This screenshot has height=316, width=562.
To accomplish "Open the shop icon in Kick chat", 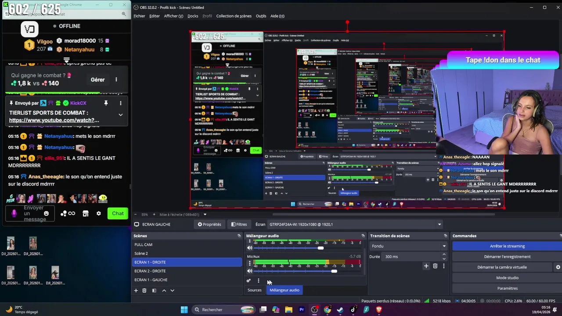I will click(x=86, y=213).
